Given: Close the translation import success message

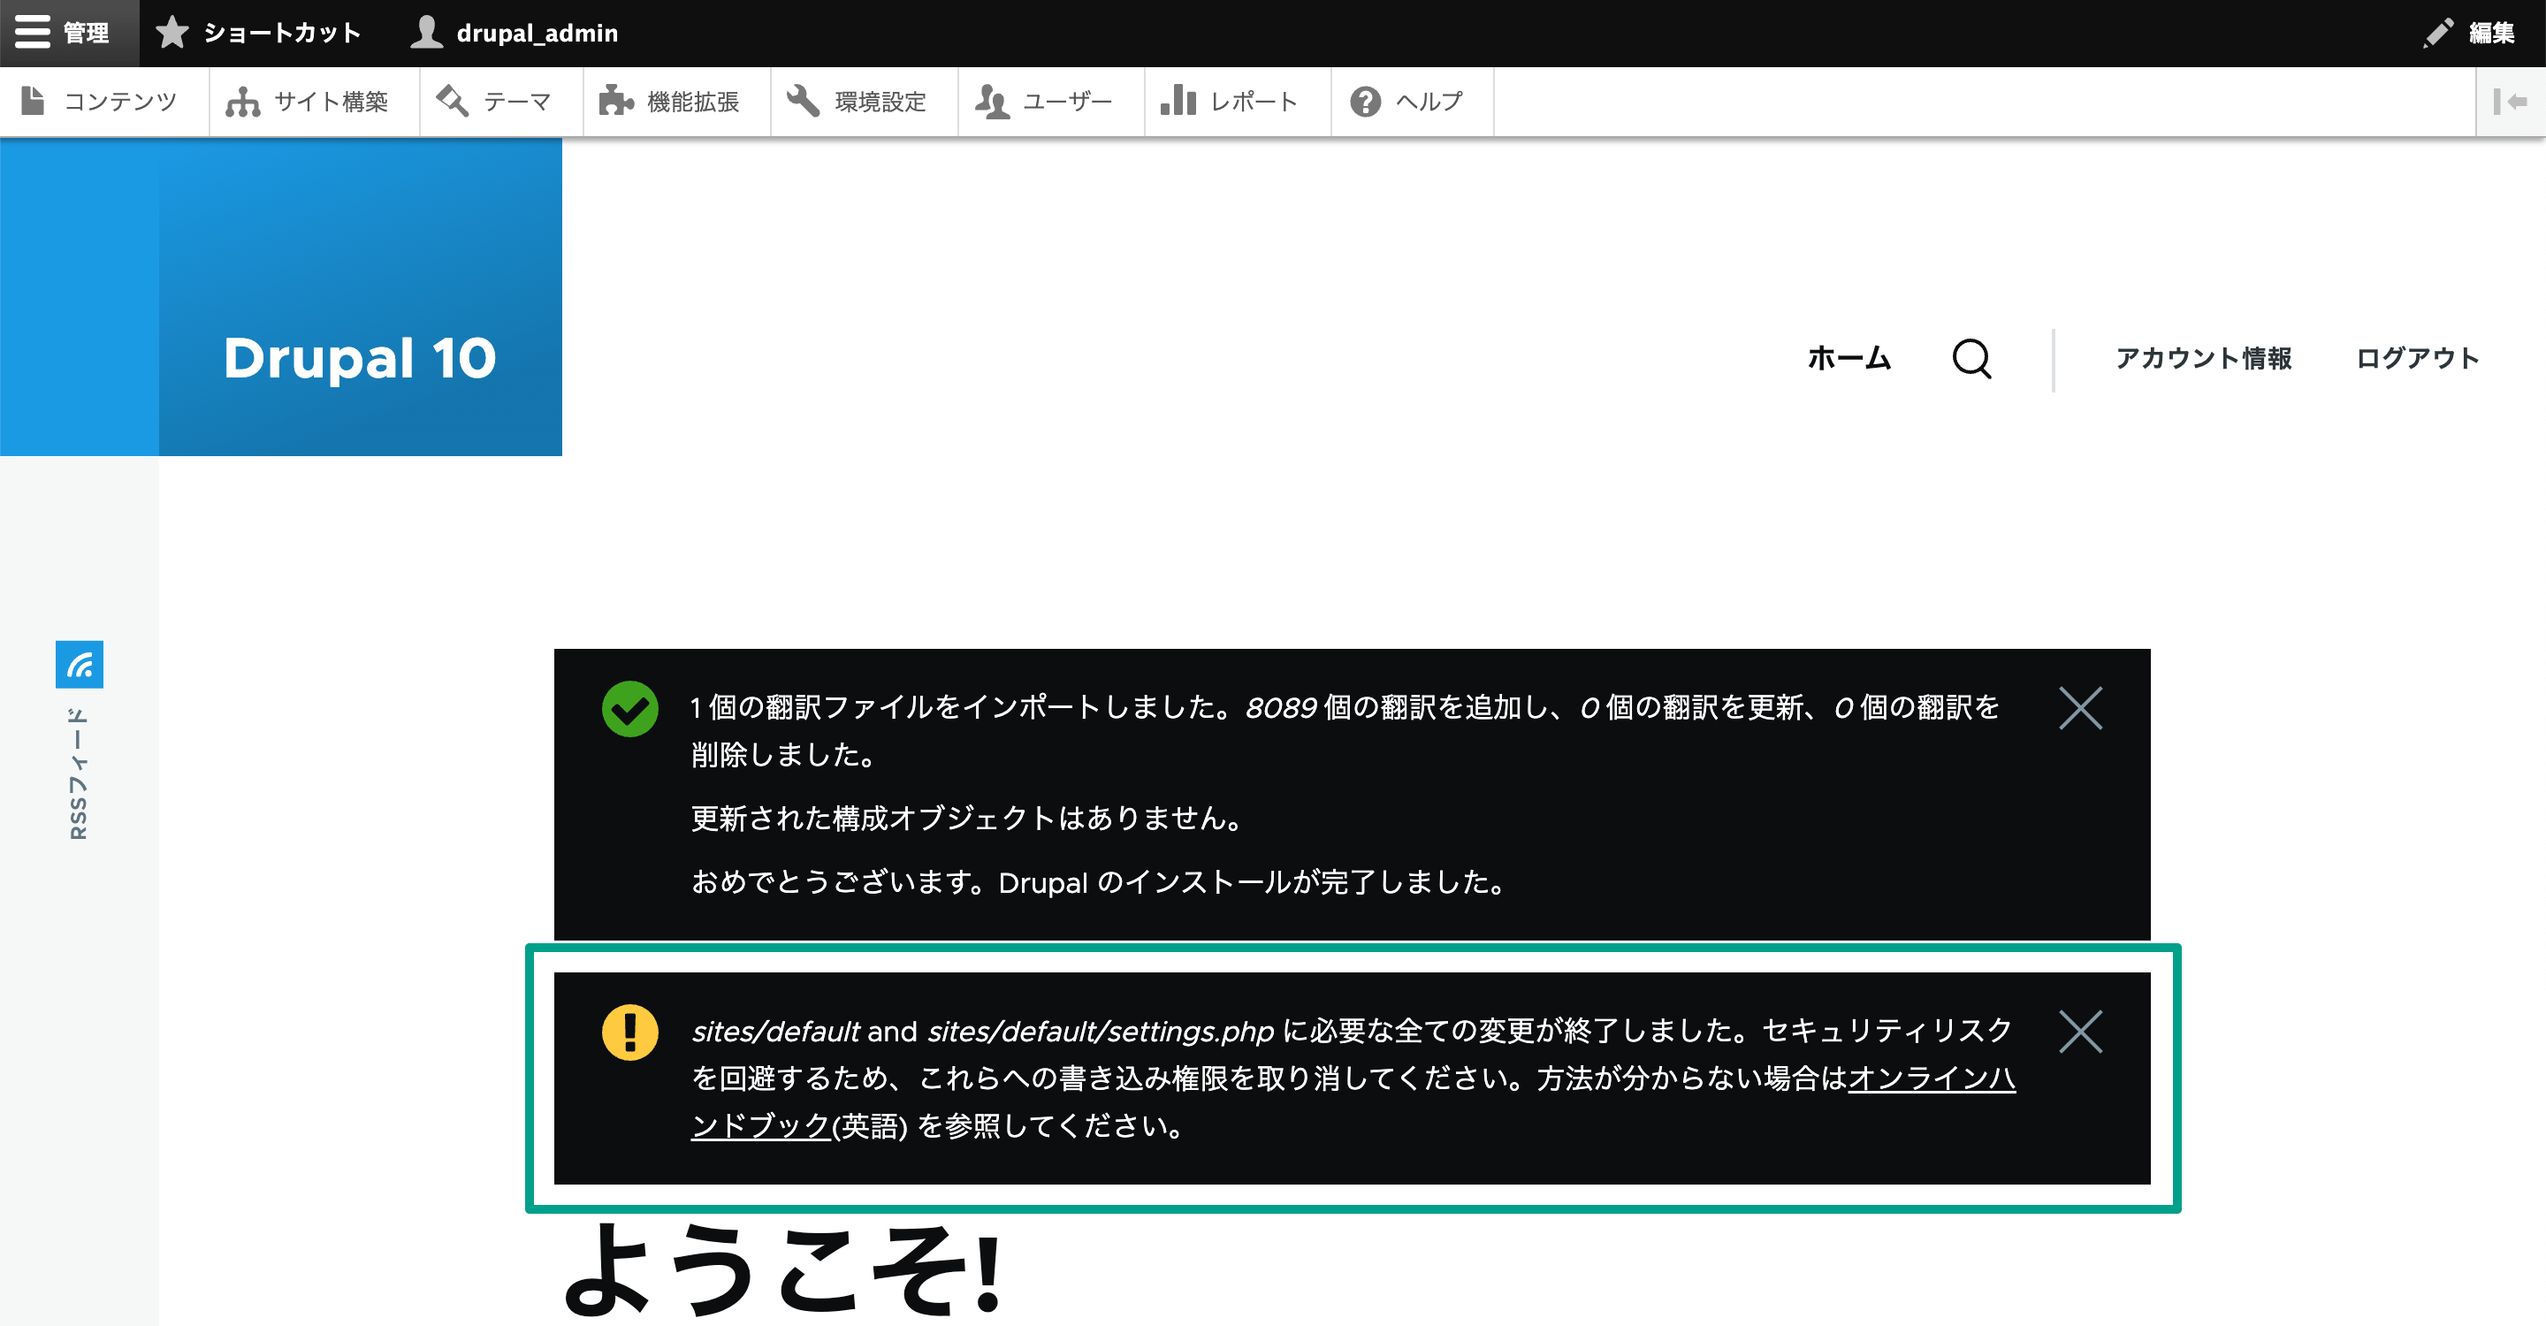Looking at the screenshot, I should (x=2080, y=708).
